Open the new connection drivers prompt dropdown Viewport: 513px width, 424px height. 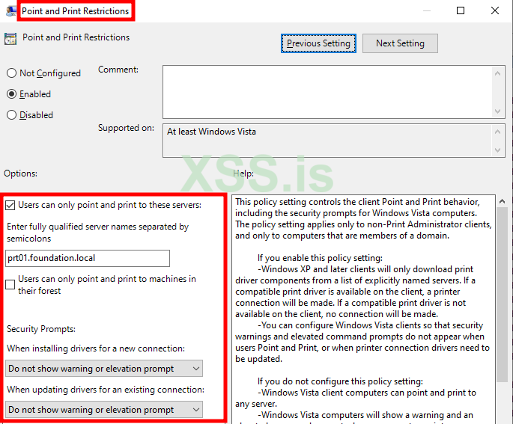click(104, 369)
